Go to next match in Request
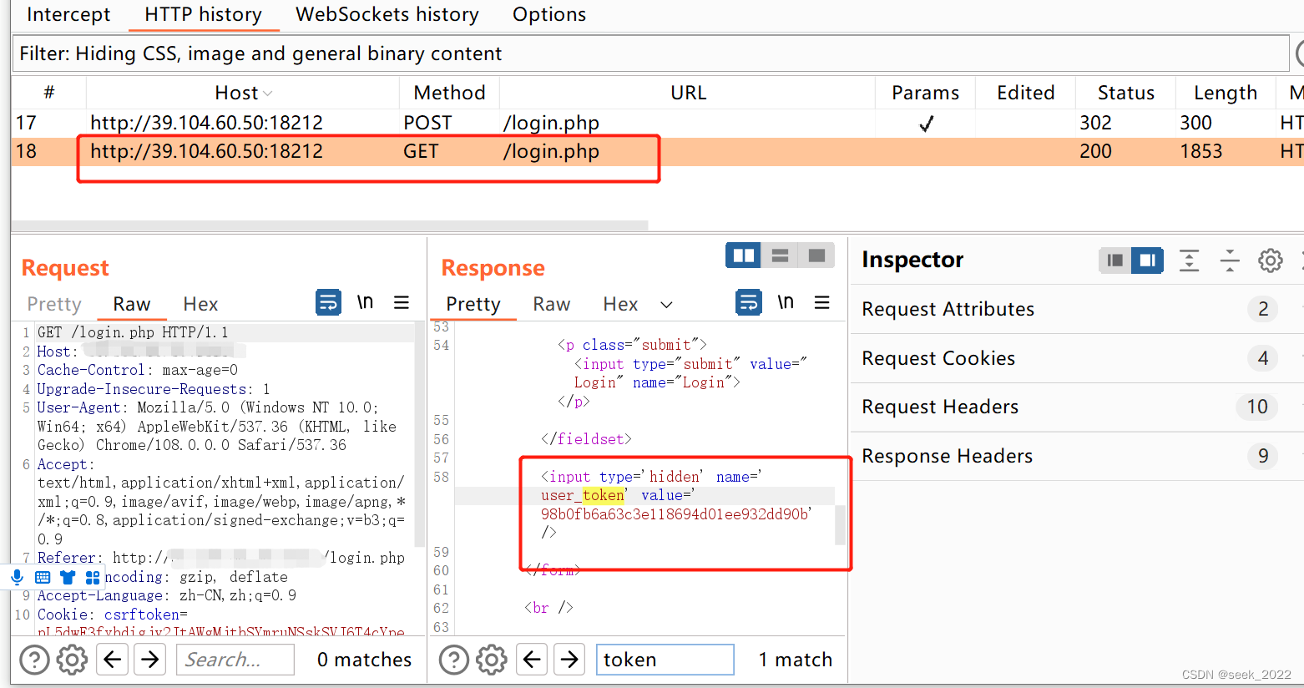Image resolution: width=1304 pixels, height=688 pixels. tap(150, 660)
